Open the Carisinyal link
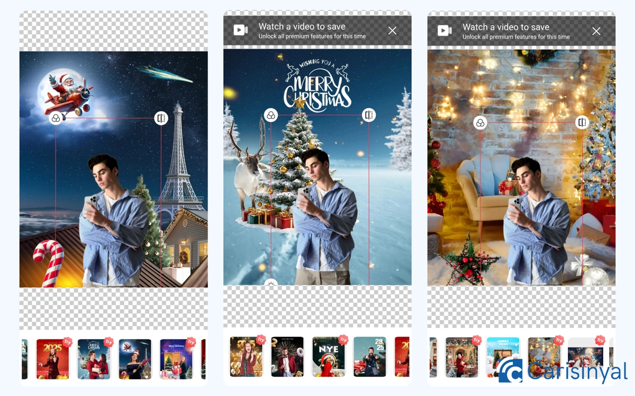The image size is (635, 396). click(571, 372)
